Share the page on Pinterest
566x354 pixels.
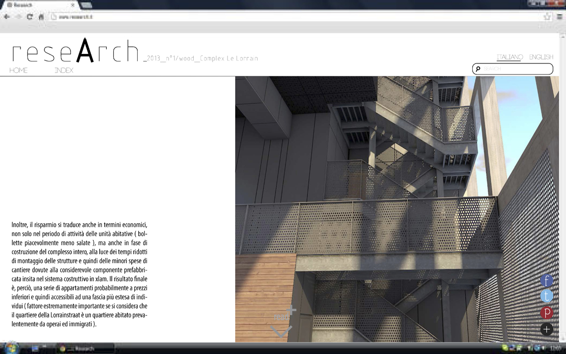[x=547, y=313]
